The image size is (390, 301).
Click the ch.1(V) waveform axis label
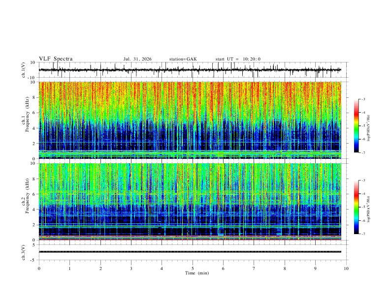point(24,70)
